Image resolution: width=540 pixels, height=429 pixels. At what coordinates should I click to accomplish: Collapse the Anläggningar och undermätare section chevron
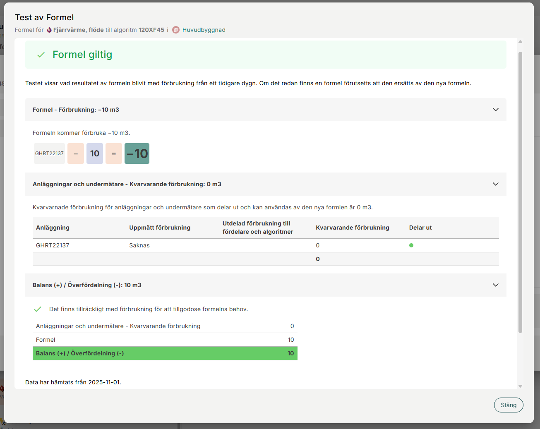[495, 184]
